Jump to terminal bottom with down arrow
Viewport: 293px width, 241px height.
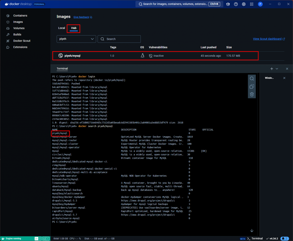pos(252,230)
